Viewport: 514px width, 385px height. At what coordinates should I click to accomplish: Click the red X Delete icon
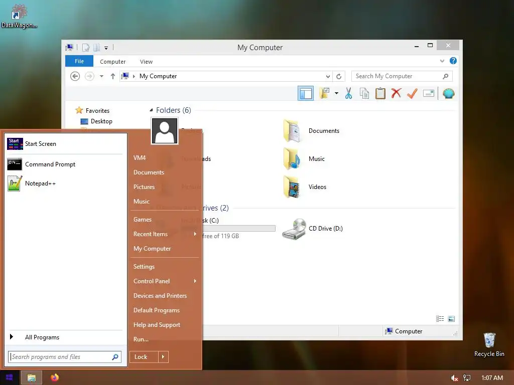coord(396,93)
